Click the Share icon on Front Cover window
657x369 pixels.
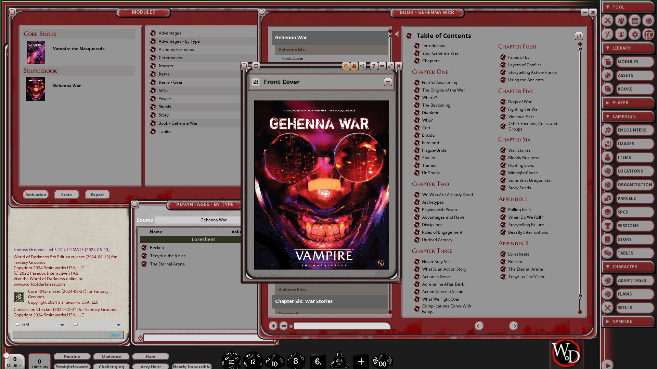[363, 66]
